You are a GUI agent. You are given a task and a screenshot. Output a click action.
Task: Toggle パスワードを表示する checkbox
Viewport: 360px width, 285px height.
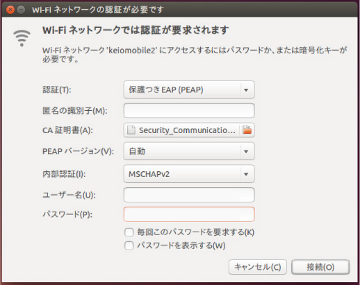pyautogui.click(x=129, y=245)
